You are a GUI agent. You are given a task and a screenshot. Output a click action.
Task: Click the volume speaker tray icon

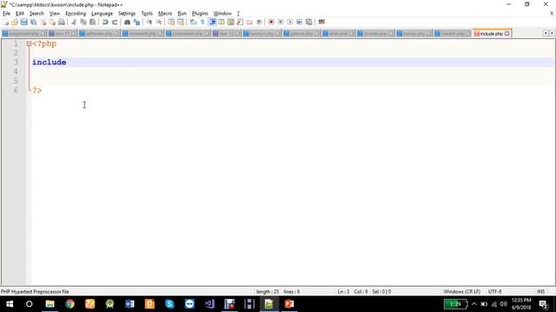[504, 304]
